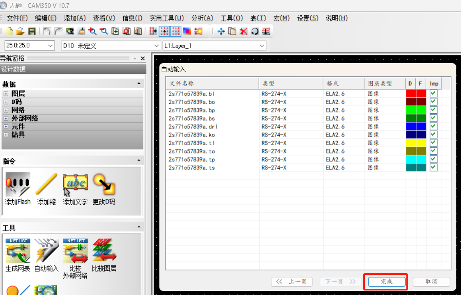The width and height of the screenshot is (461, 295).
Task: Open the 25.0:25.0 grid size dropdown
Action: coord(50,46)
